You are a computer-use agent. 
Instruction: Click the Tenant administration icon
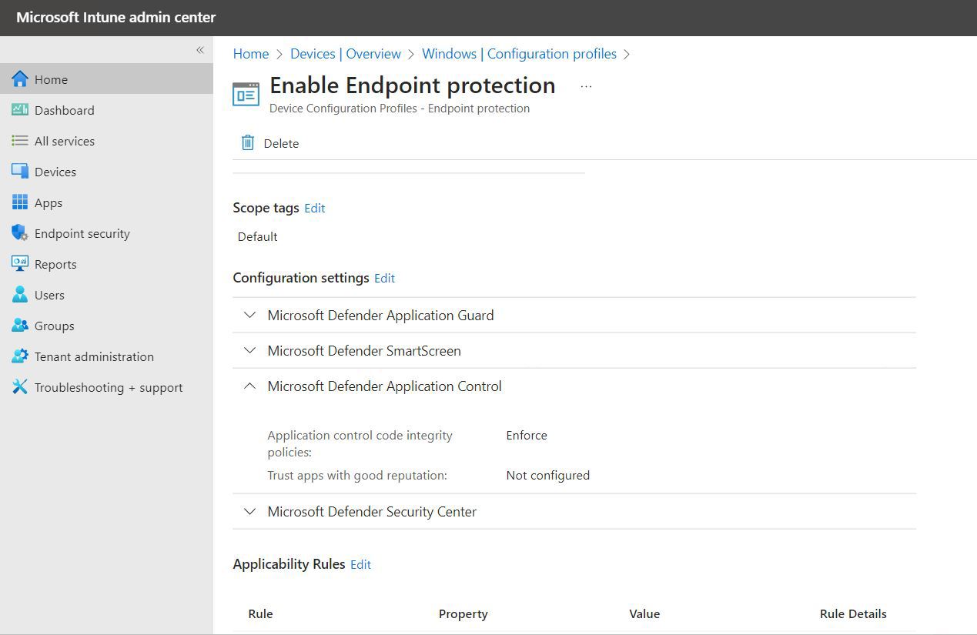click(20, 356)
